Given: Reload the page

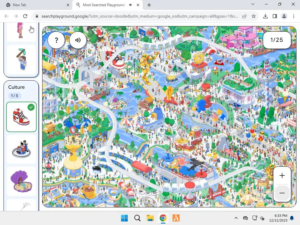Looking at the screenshot, I should click(x=25, y=16).
